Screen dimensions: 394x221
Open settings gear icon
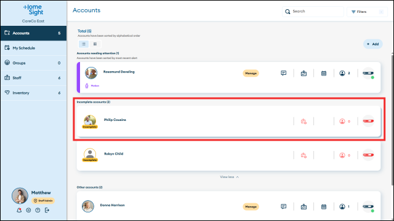pyautogui.click(x=28, y=210)
